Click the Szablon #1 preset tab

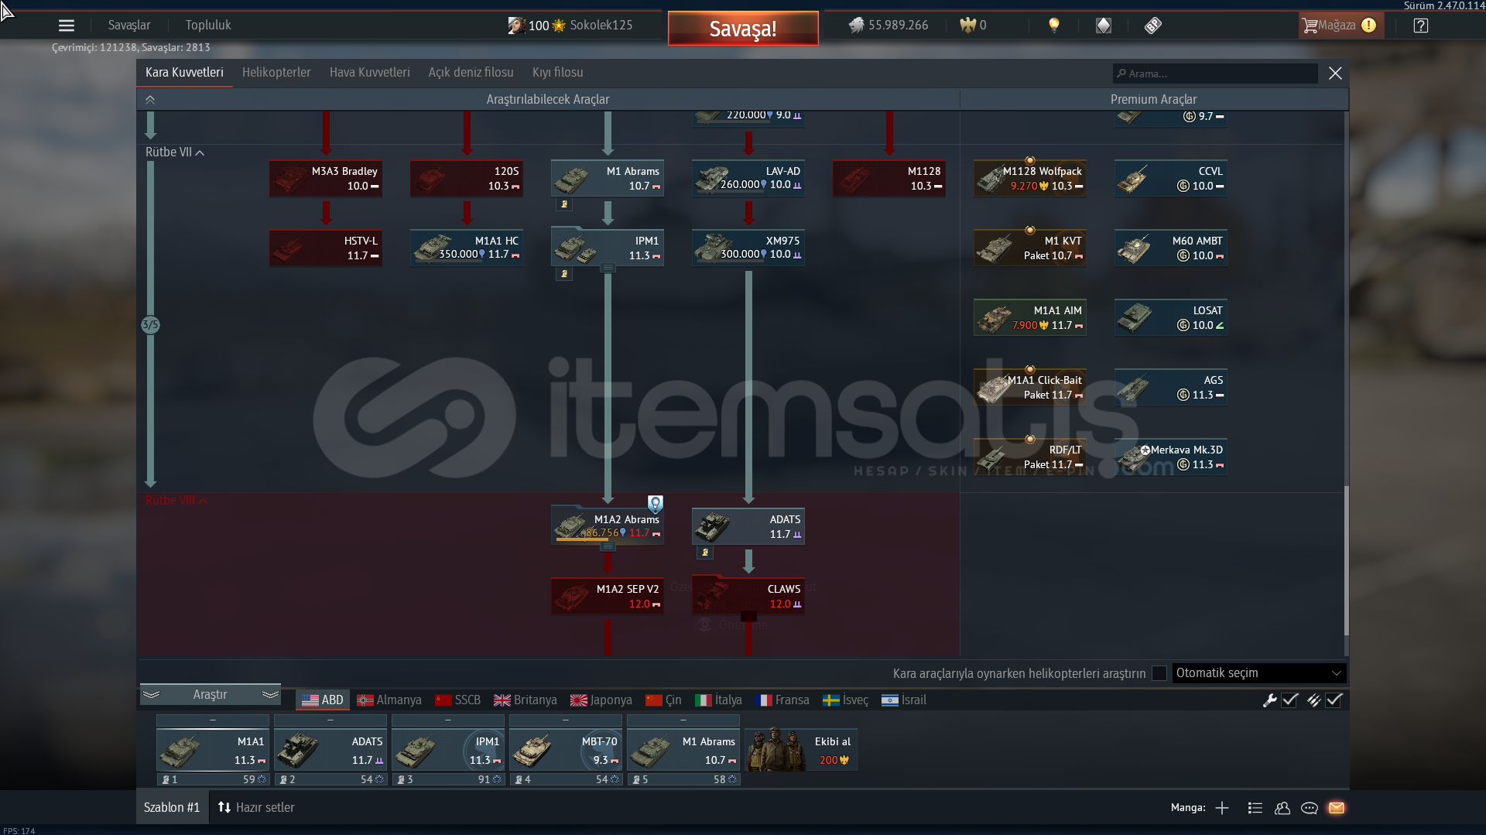[x=172, y=807]
